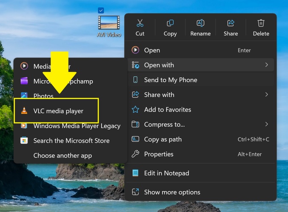Click the Photos app icon
Screen dimensions: 288x212
[x=24, y=95]
